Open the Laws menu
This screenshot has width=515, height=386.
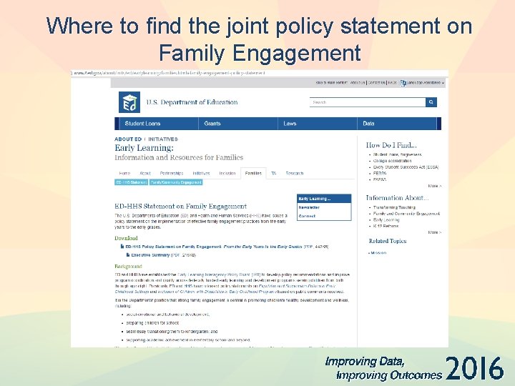click(290, 124)
